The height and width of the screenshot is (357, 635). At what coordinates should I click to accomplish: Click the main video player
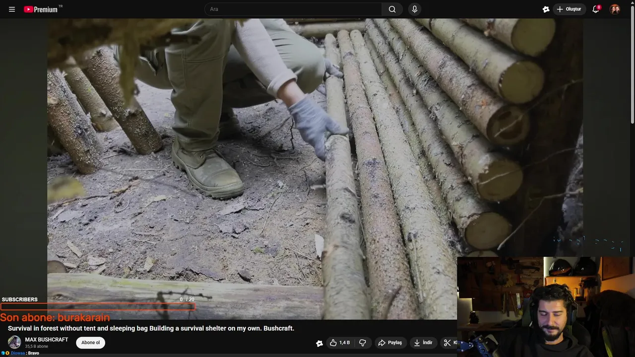315,169
